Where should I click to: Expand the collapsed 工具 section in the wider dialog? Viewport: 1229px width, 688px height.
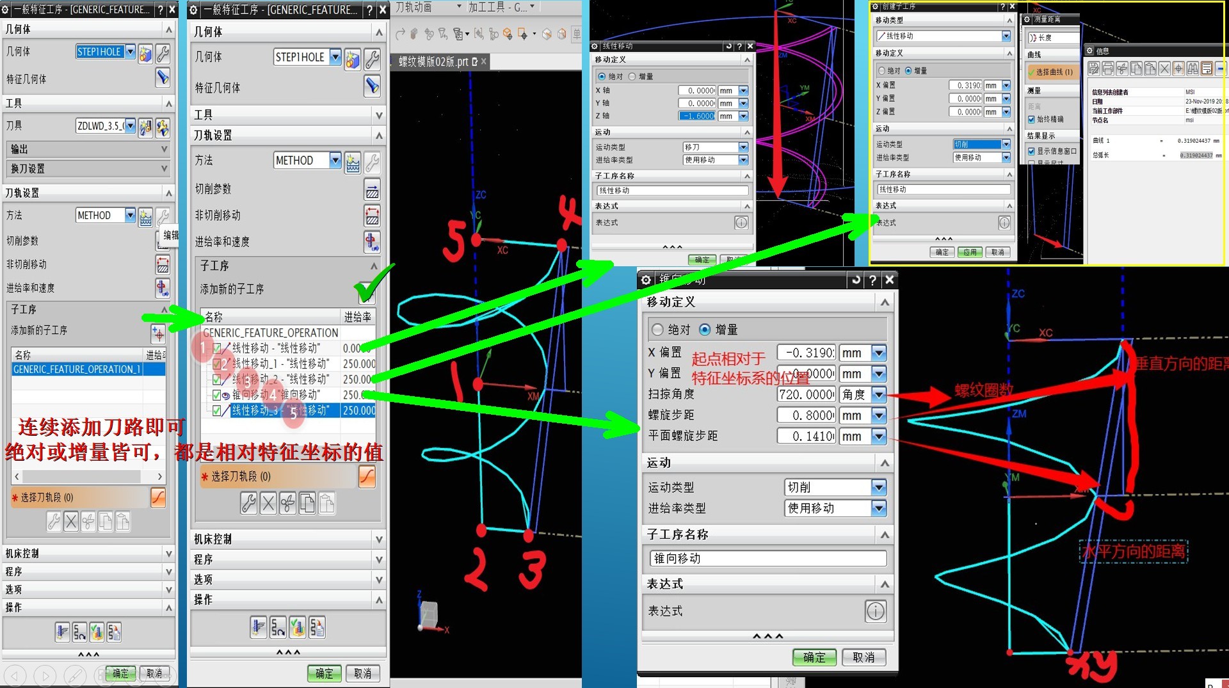288,115
